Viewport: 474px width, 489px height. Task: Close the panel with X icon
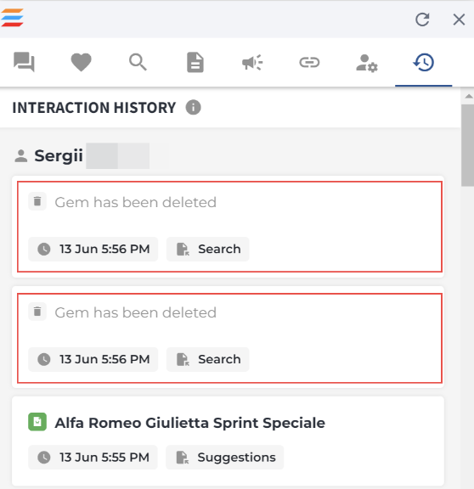pyautogui.click(x=459, y=20)
